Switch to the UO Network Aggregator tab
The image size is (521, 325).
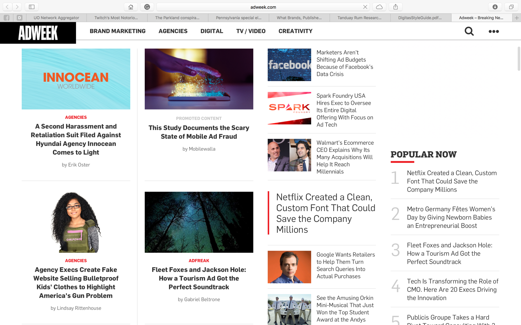[x=56, y=18]
